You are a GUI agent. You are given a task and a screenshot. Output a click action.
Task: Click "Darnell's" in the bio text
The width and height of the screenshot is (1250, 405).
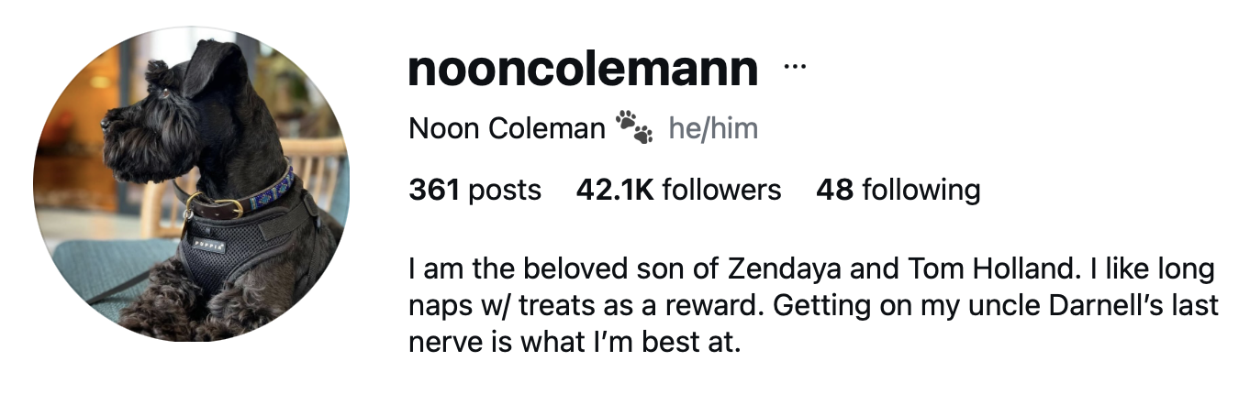(1109, 306)
